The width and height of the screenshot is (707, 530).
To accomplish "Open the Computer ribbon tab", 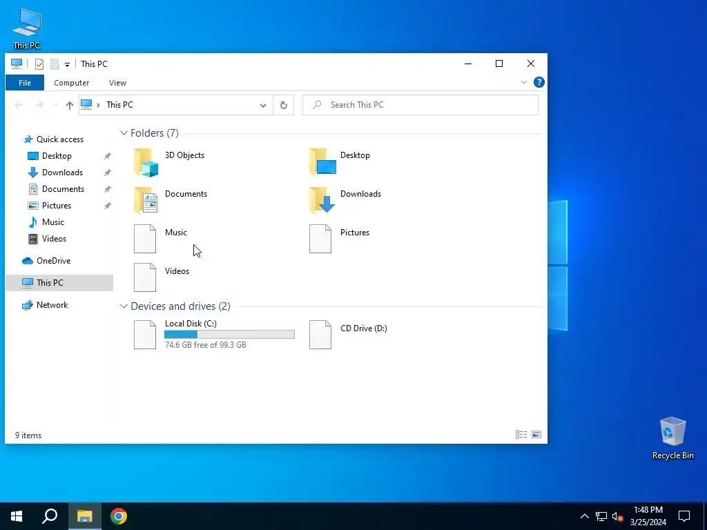I will click(72, 83).
